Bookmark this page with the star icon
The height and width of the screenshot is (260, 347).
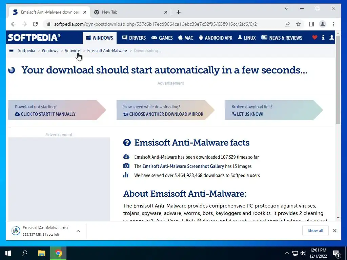(298, 24)
